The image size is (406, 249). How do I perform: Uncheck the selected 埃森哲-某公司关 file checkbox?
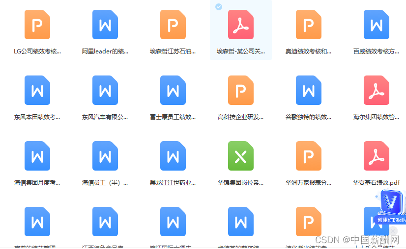219,7
